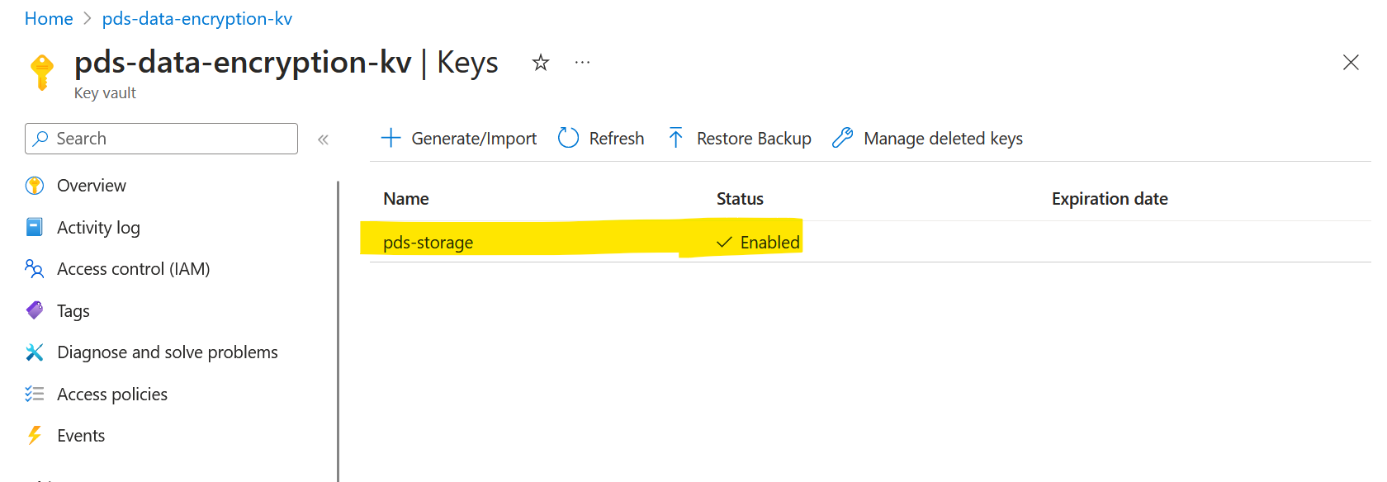Image resolution: width=1387 pixels, height=482 pixels.
Task: Click the Activity log icon
Action: [x=34, y=227]
